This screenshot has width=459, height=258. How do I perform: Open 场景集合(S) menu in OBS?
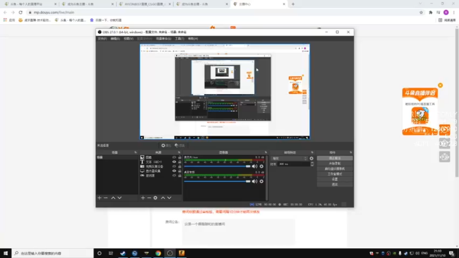pyautogui.click(x=164, y=38)
